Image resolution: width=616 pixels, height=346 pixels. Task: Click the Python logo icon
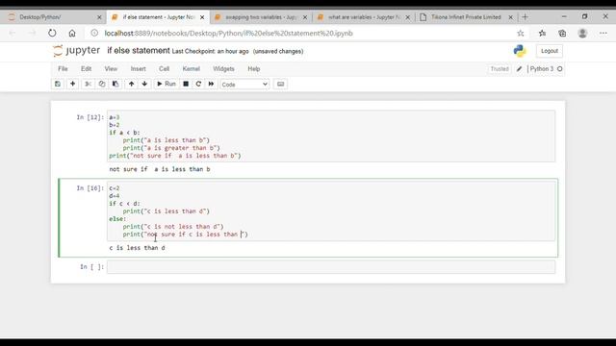(520, 51)
